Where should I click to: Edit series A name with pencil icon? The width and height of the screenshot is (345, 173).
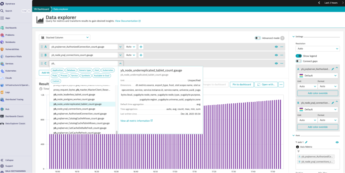(333, 69)
